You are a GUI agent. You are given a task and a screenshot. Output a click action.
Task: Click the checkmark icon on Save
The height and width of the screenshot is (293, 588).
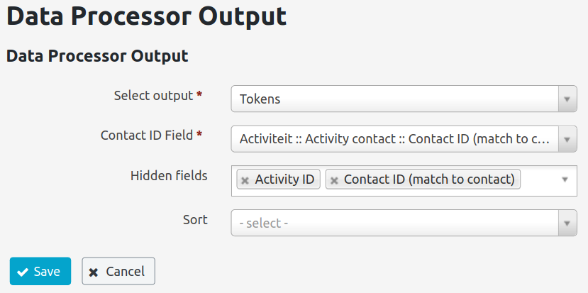tap(23, 272)
